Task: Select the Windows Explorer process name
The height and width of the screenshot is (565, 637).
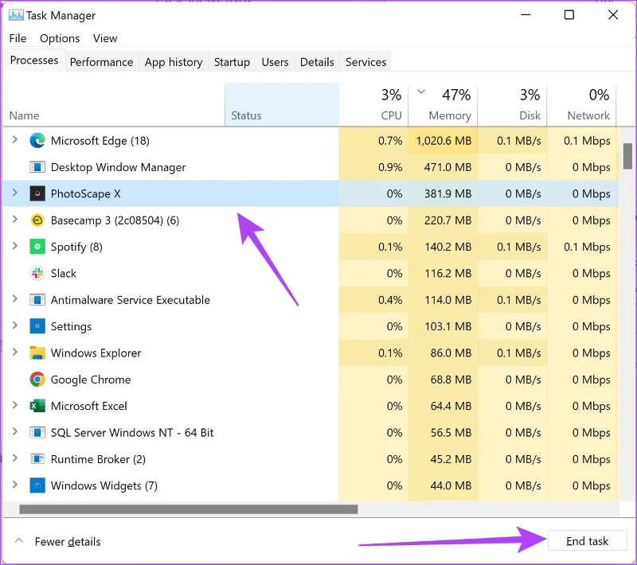Action: click(x=96, y=353)
